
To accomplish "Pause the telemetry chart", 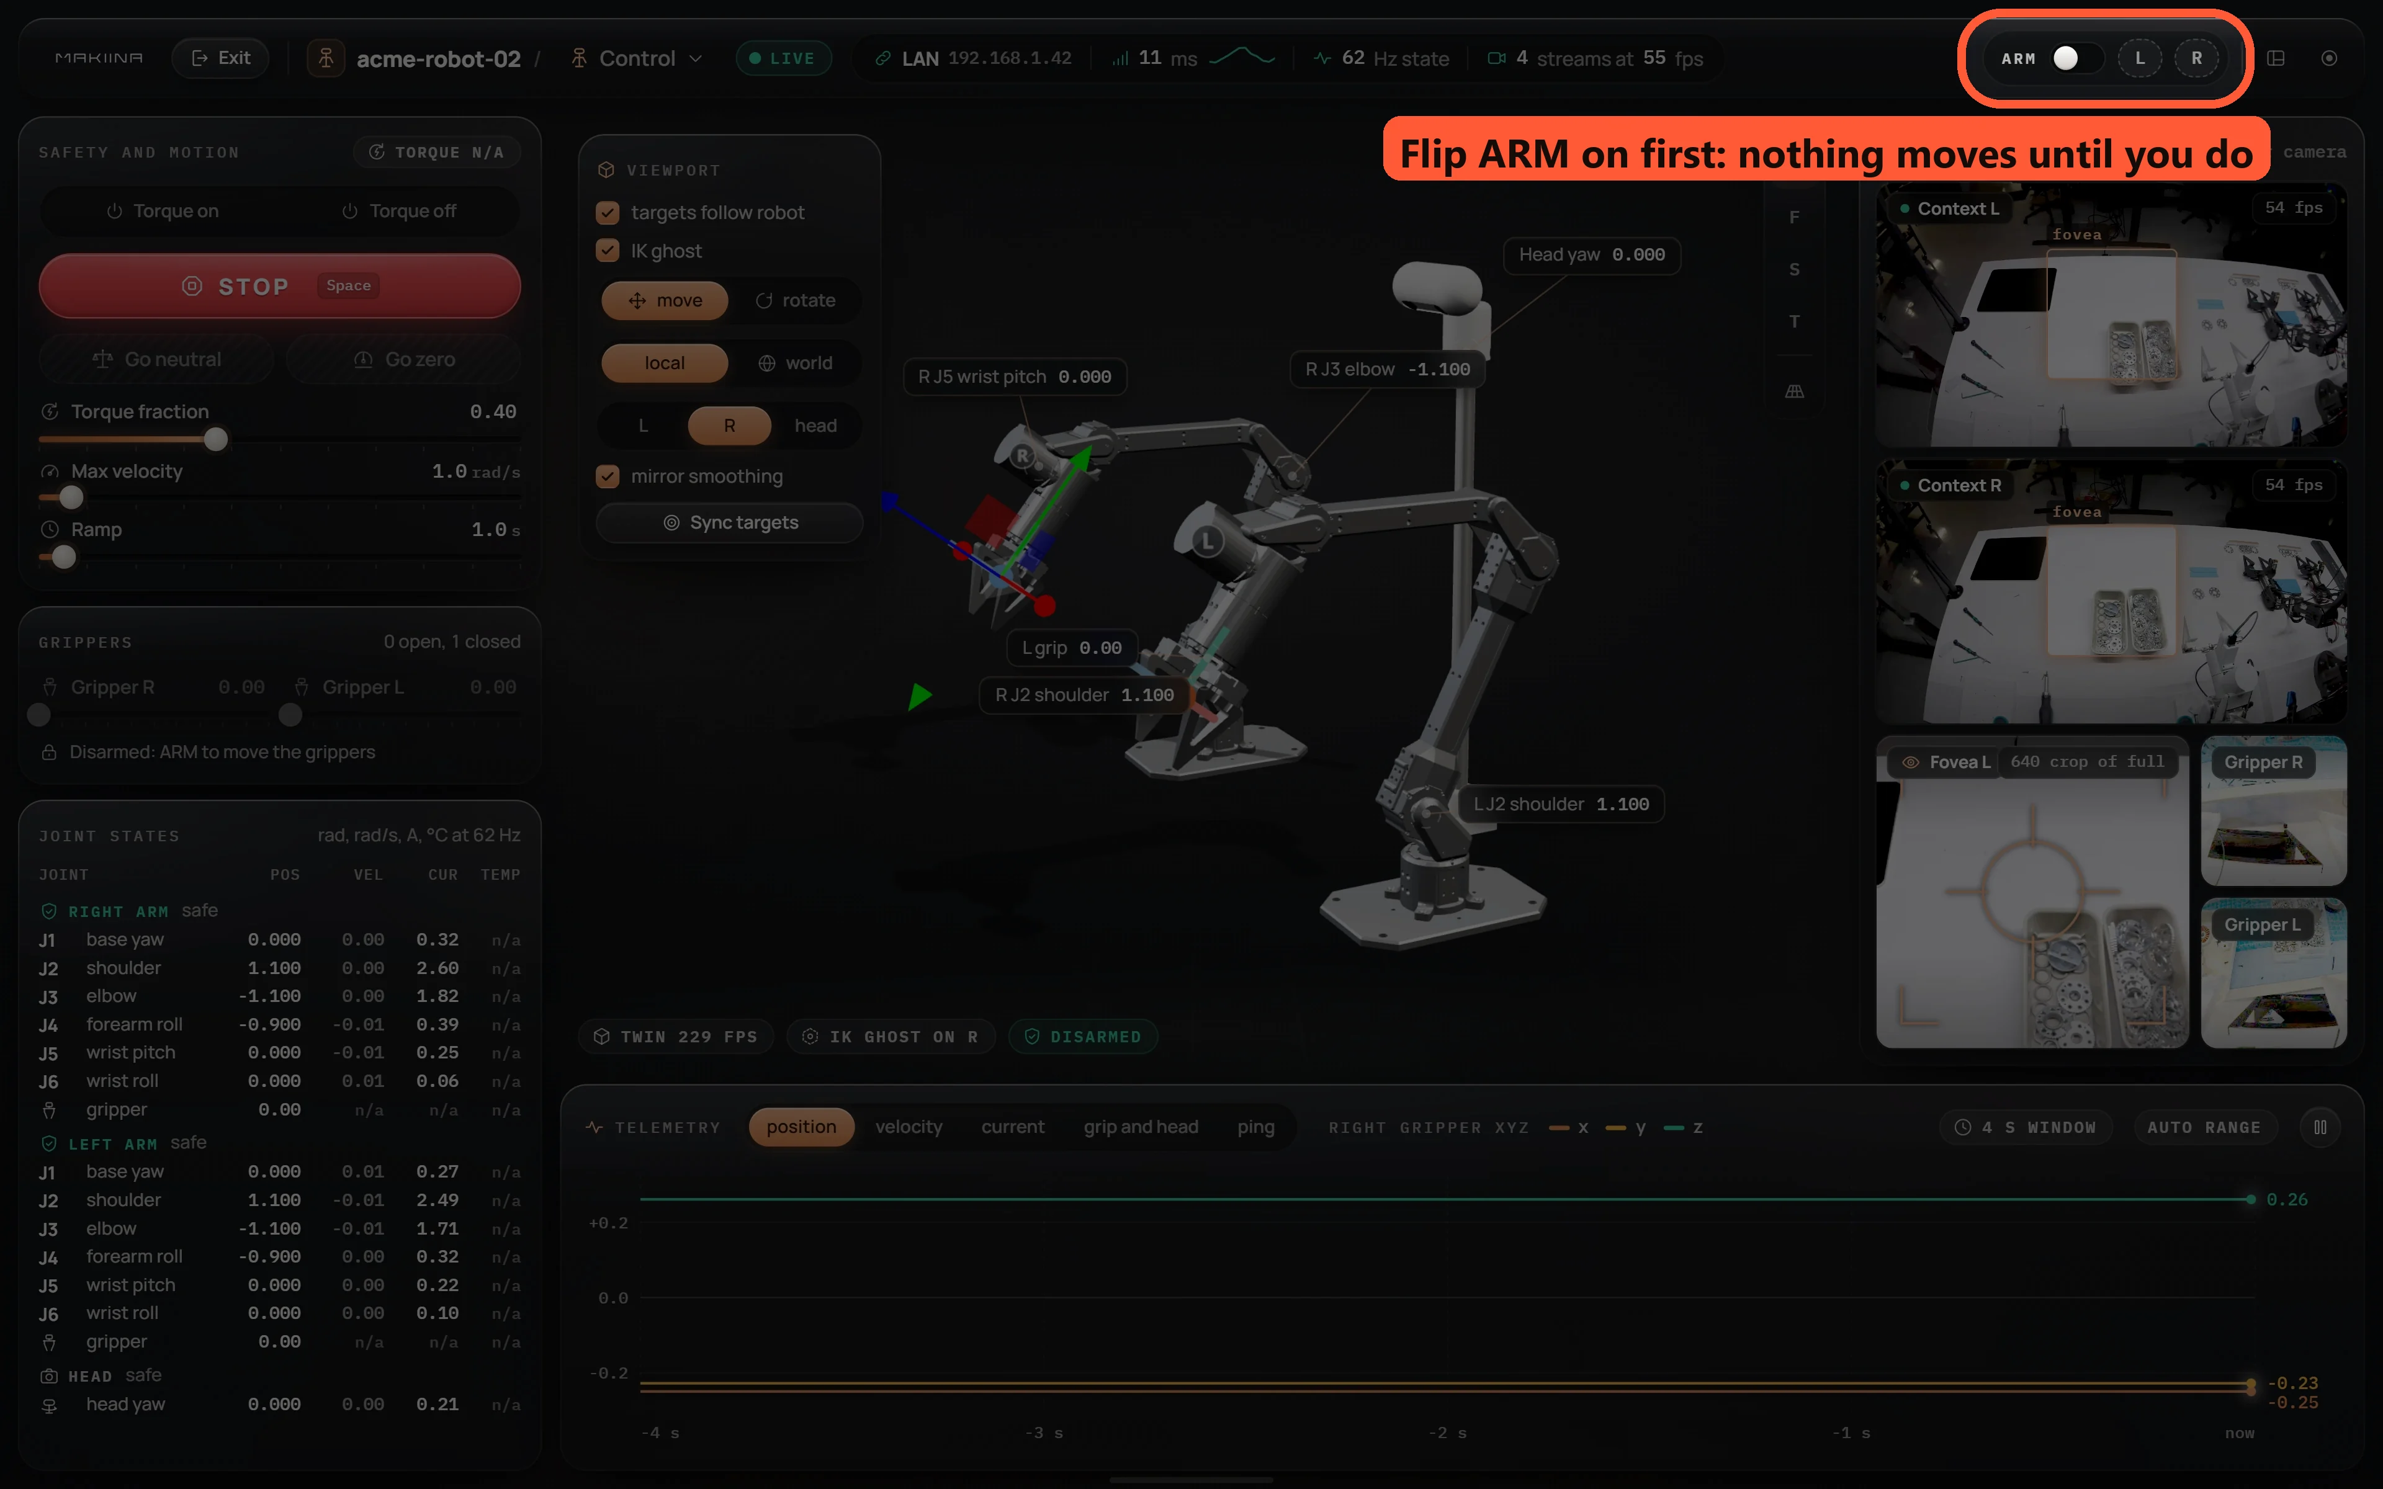I will click(x=2320, y=1127).
